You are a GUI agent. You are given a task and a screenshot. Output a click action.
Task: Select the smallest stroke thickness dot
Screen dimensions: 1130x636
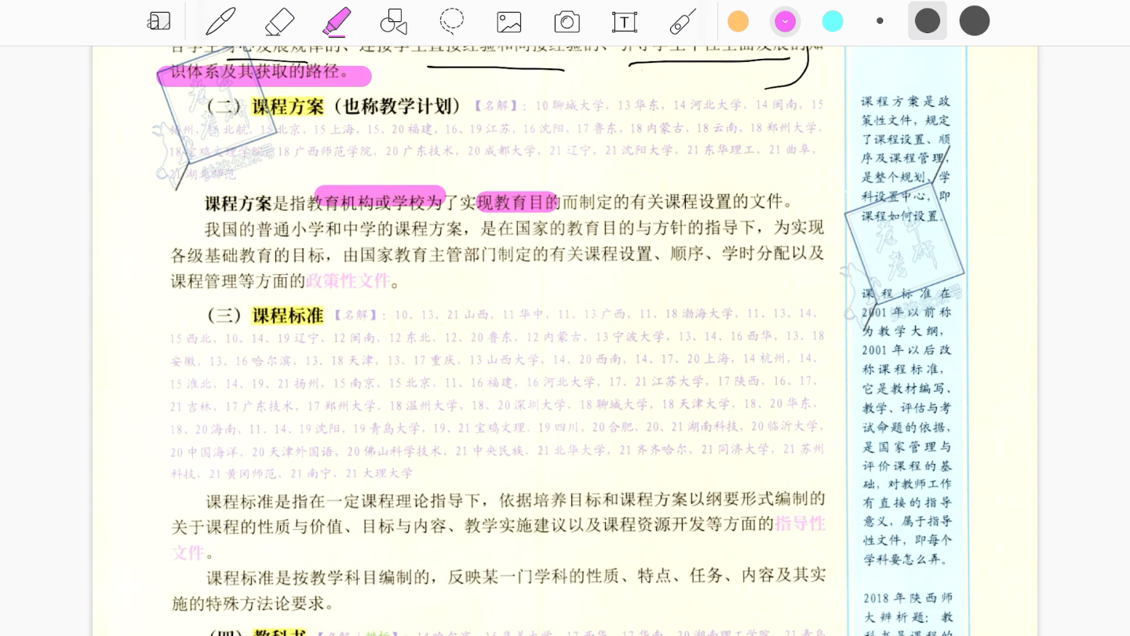(x=880, y=21)
